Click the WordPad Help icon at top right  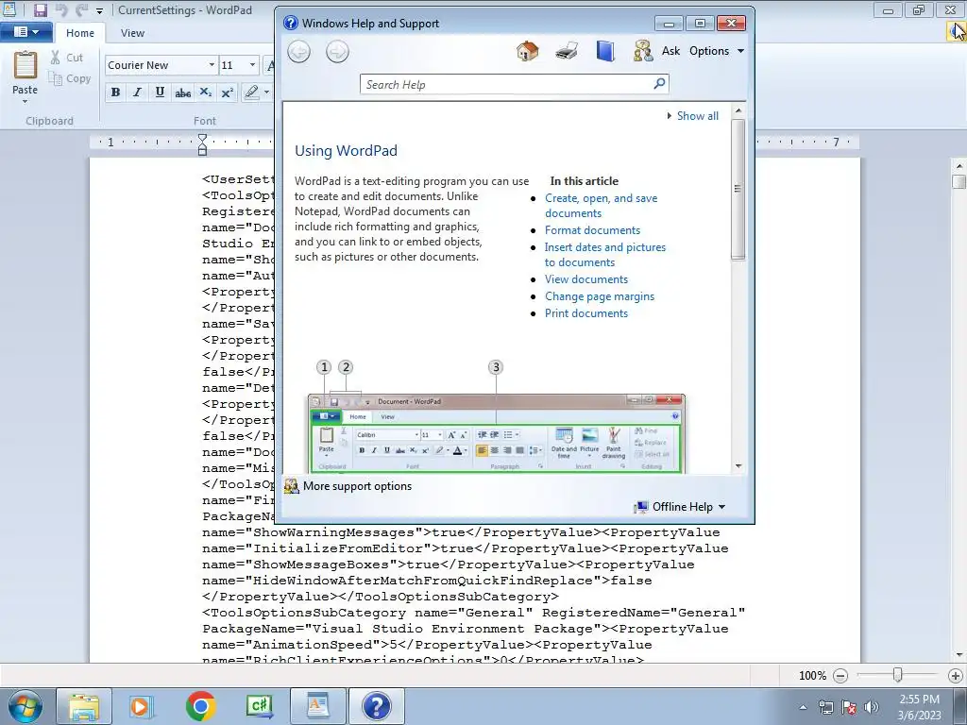pyautogui.click(x=956, y=31)
